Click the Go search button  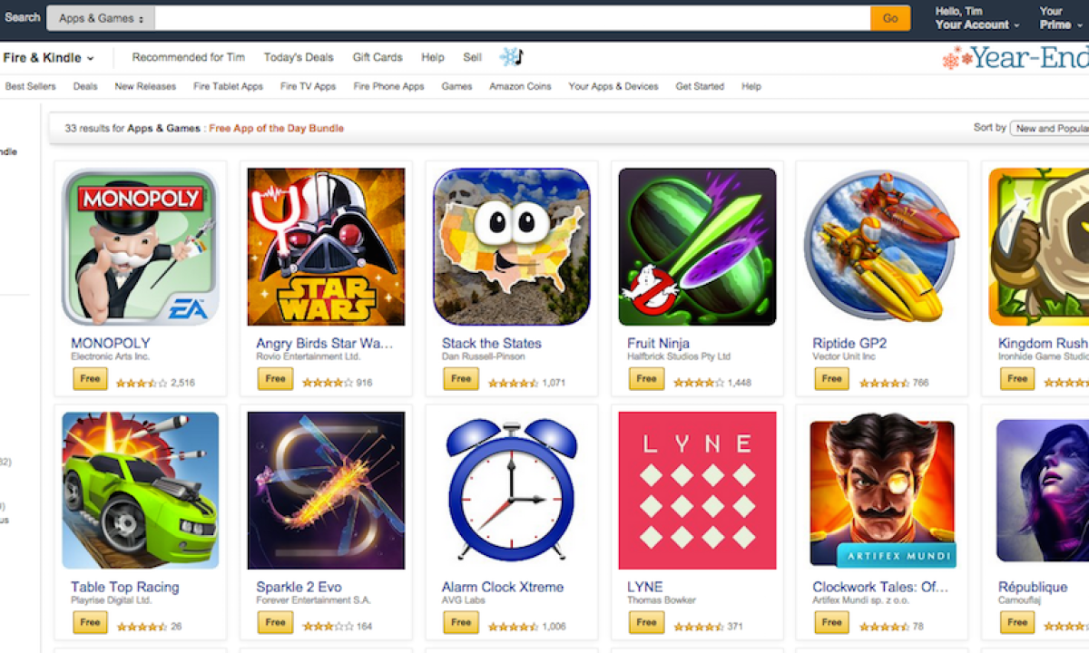[x=890, y=18]
